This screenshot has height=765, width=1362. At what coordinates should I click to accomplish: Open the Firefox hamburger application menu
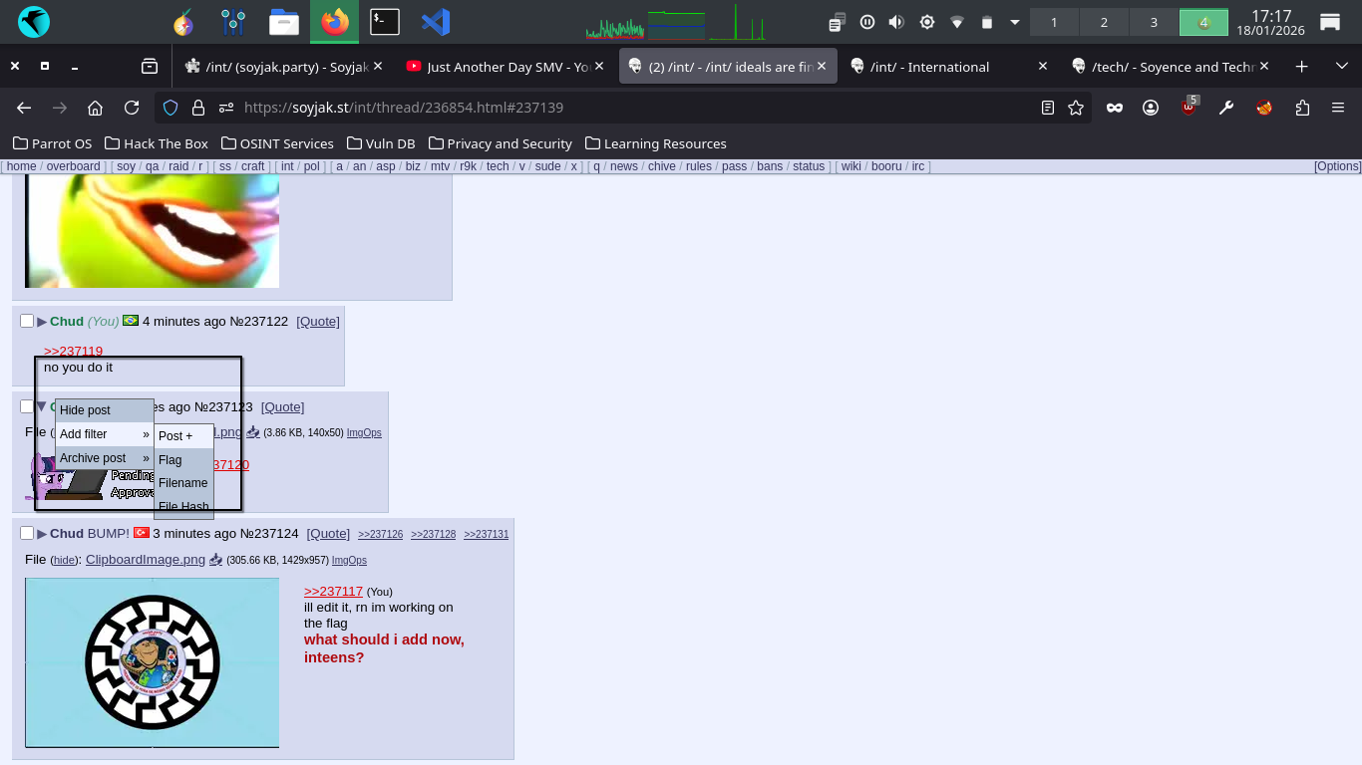pos(1338,108)
